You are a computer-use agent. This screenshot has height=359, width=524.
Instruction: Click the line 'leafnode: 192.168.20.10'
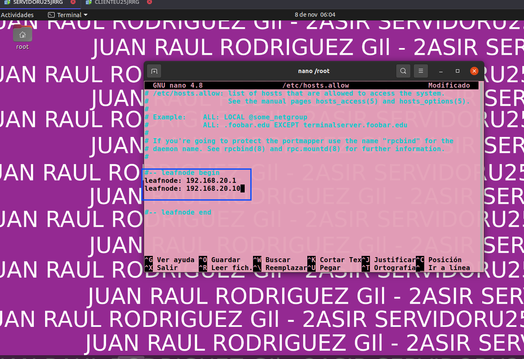click(x=192, y=189)
